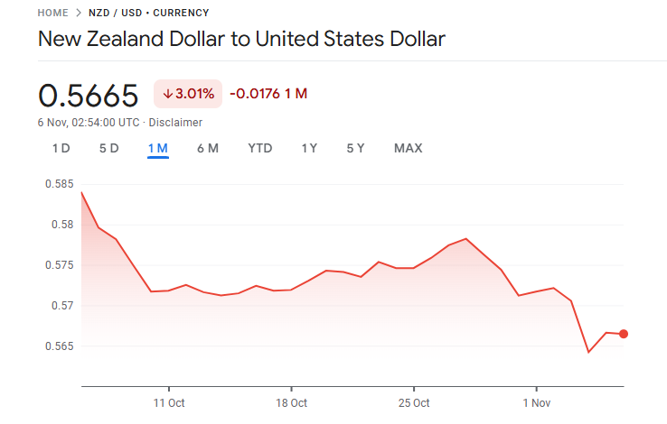Viewport: 667px width, 424px height.
Task: Switch chart to 6 M range
Action: tap(207, 148)
